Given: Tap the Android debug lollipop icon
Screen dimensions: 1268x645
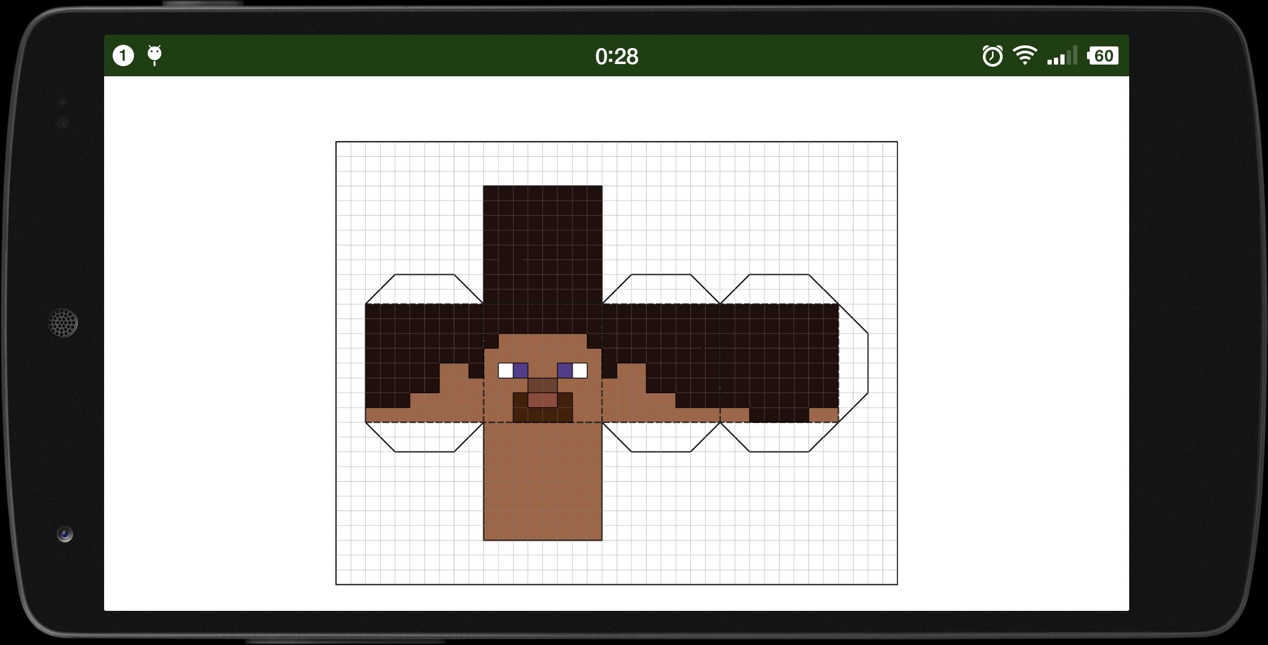Looking at the screenshot, I should pos(154,55).
